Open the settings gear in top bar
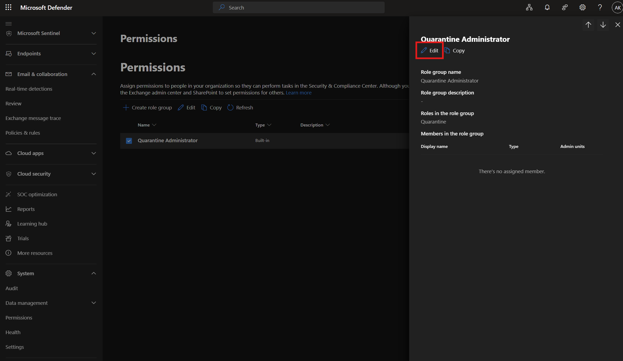The height and width of the screenshot is (361, 623). 582,7
